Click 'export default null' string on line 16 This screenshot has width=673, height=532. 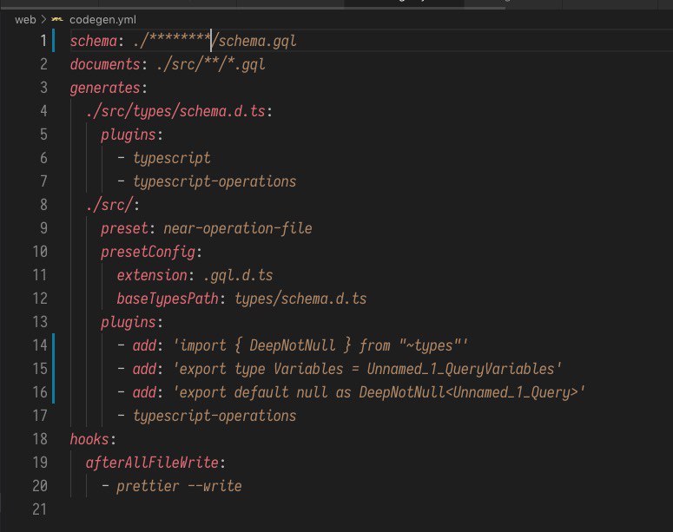(379, 392)
